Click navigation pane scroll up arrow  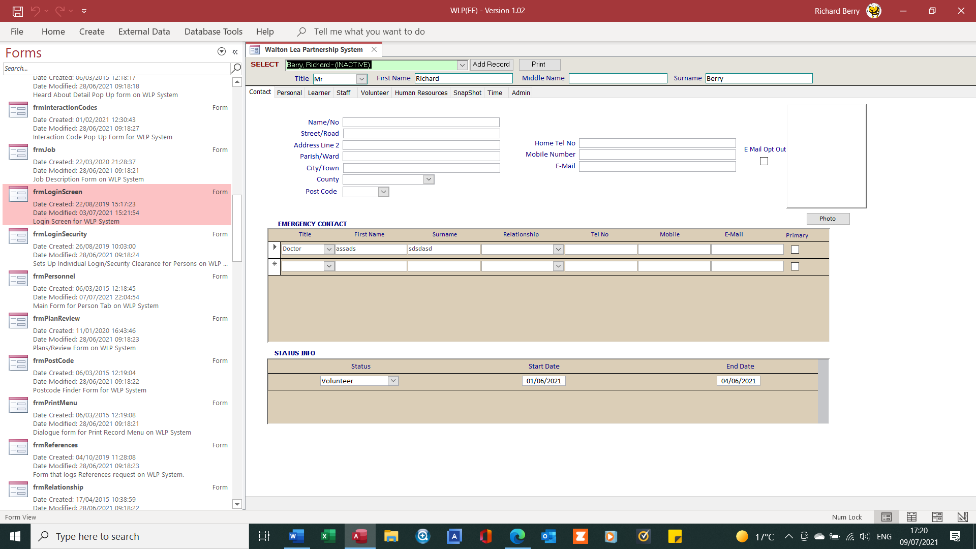(x=237, y=82)
